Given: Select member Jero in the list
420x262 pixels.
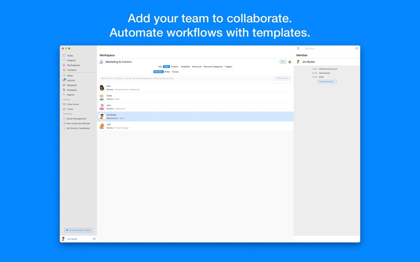Looking at the screenshot, I should click(x=195, y=107).
